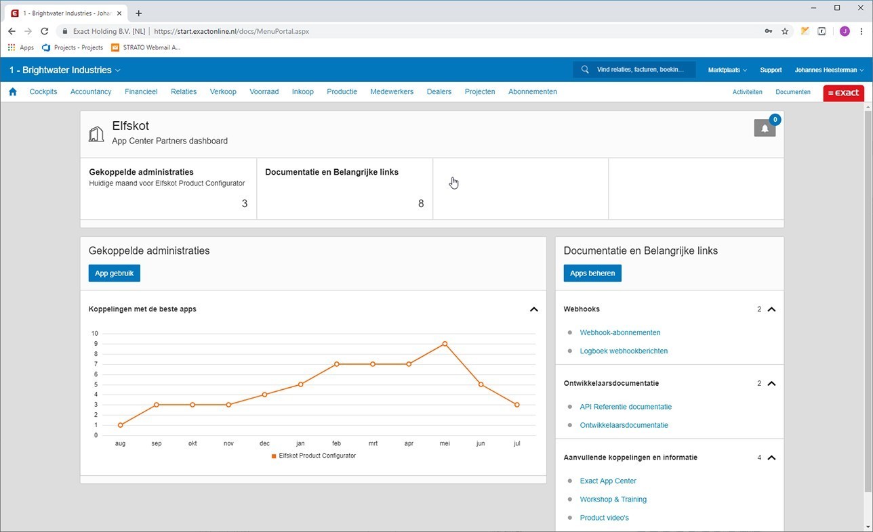Open the Verkoop menu

tap(223, 91)
